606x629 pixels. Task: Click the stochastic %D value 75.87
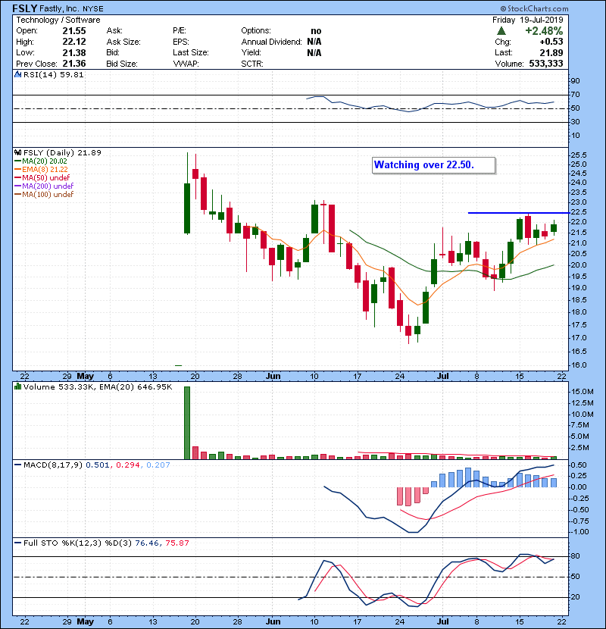(x=176, y=543)
